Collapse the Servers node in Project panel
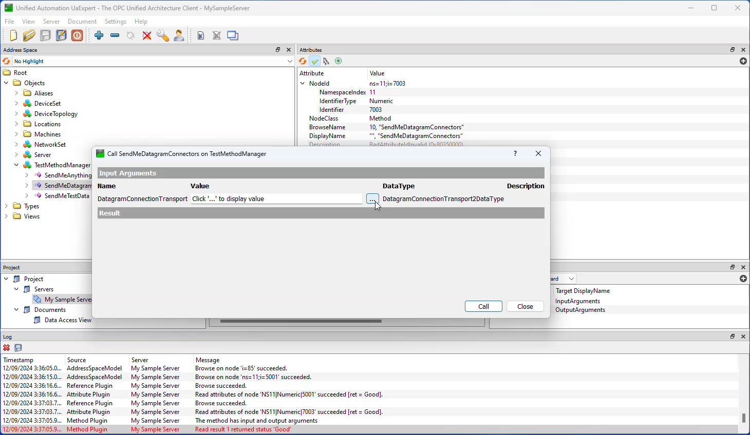This screenshot has height=435, width=750. pos(16,289)
